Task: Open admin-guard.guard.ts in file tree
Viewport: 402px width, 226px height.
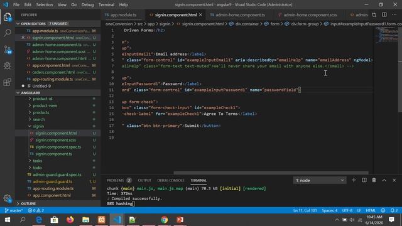Action: (x=58, y=181)
